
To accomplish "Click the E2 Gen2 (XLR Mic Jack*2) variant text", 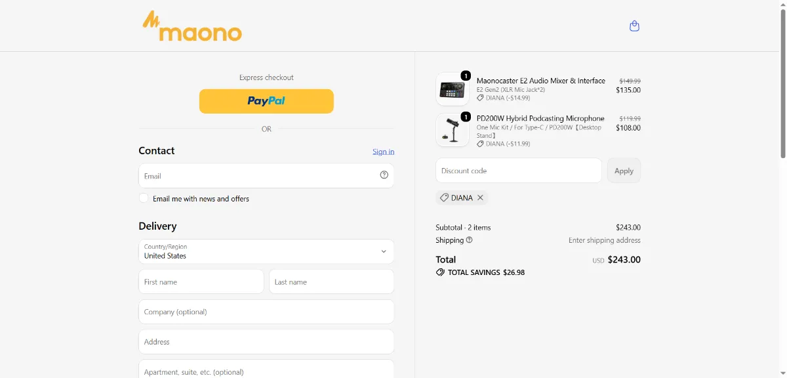I will (511, 89).
